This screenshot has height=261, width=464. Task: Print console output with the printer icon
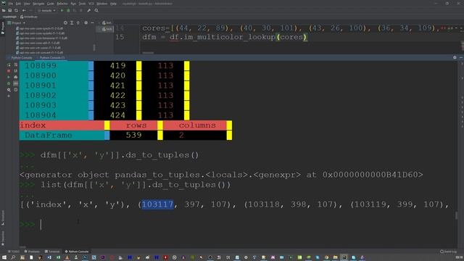coord(16,78)
